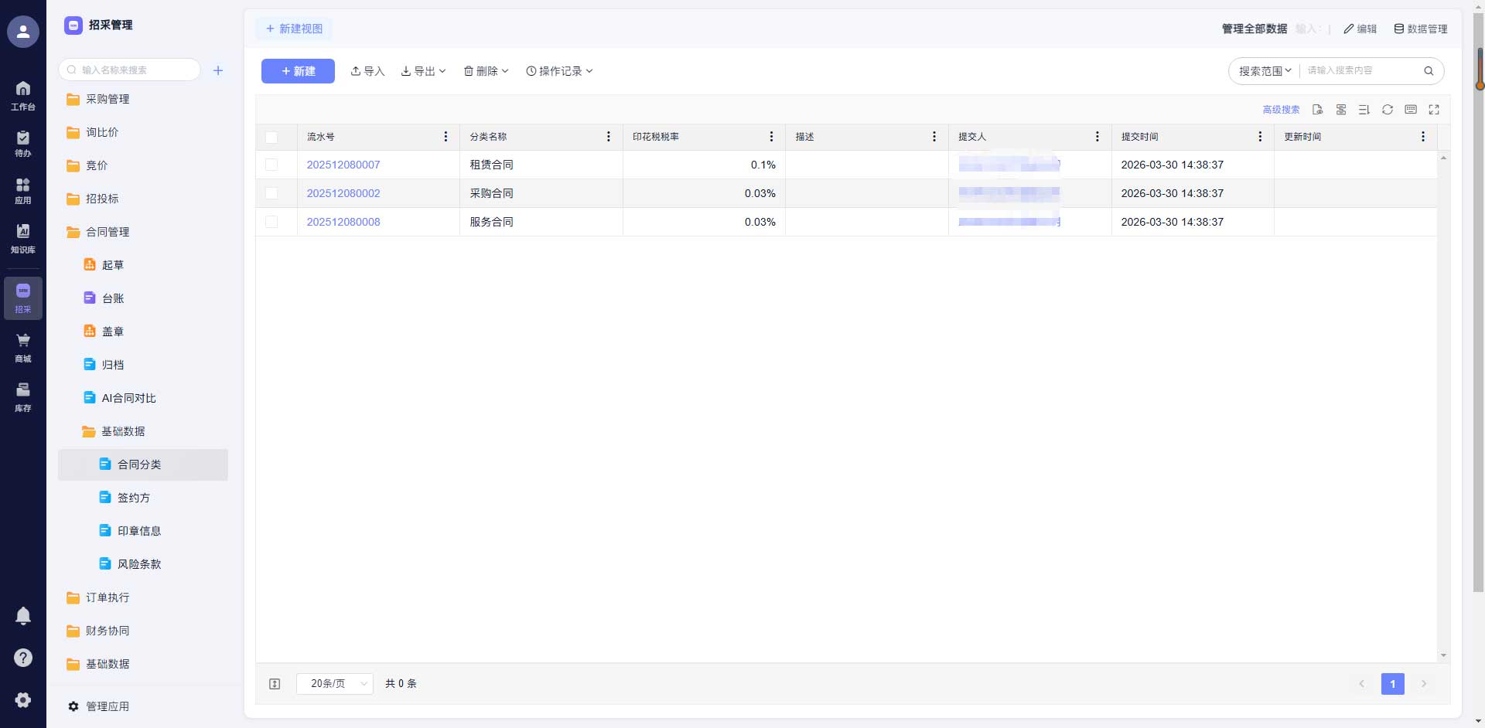Open 签约方 in the sidebar tree

click(x=134, y=498)
